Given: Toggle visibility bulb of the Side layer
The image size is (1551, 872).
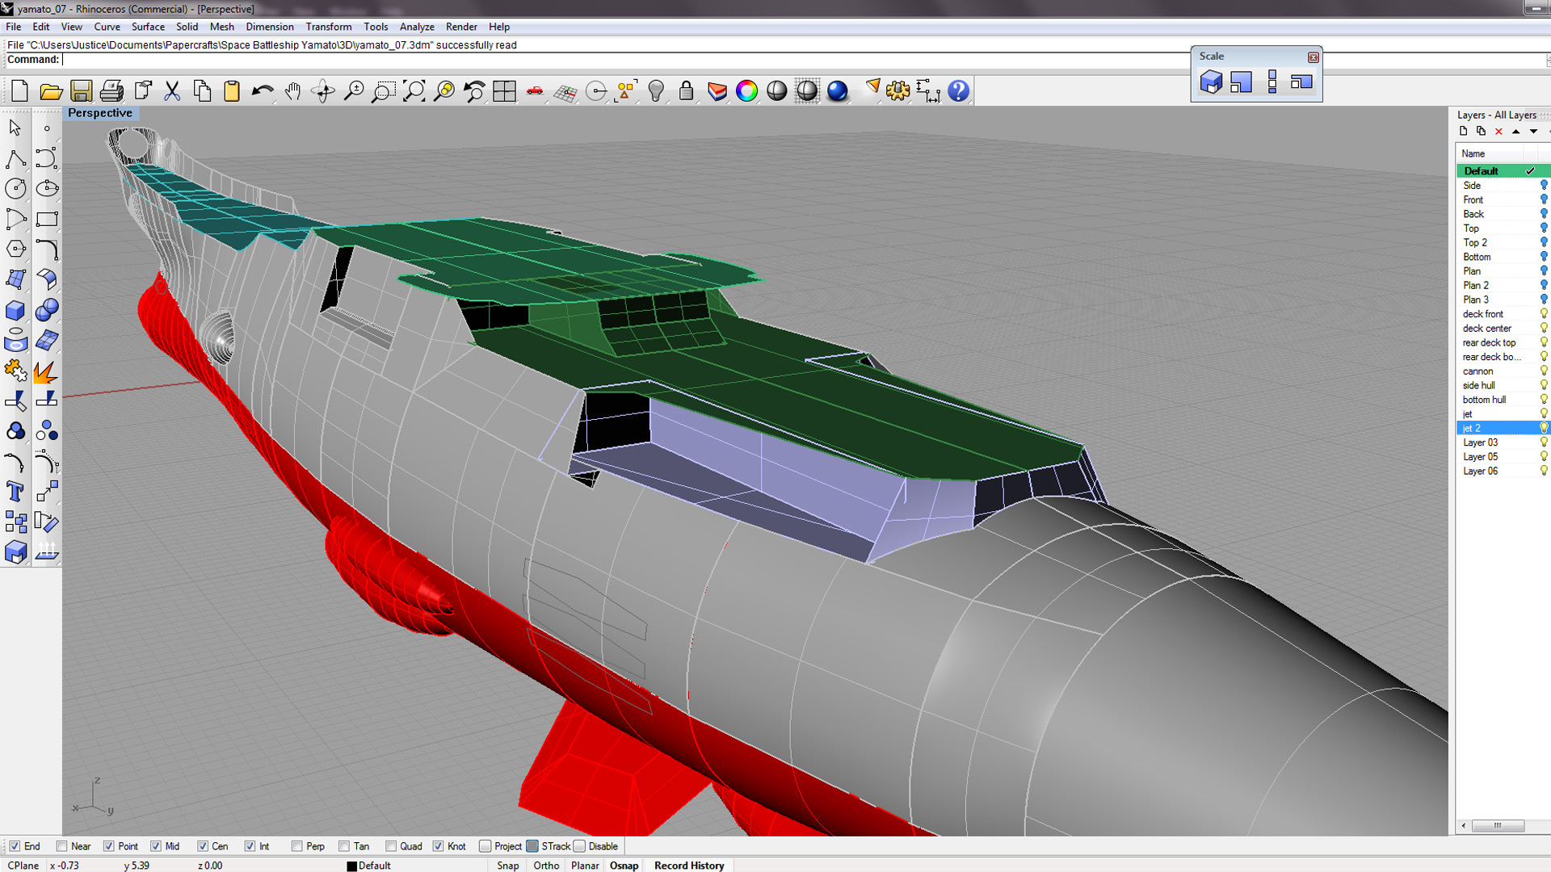Looking at the screenshot, I should pyautogui.click(x=1543, y=186).
